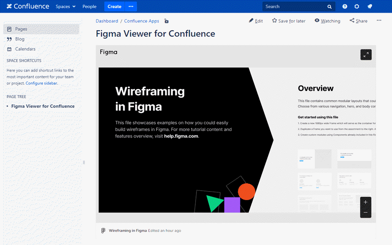Click the Configure sidebar link
The width and height of the screenshot is (392, 245).
click(42, 83)
